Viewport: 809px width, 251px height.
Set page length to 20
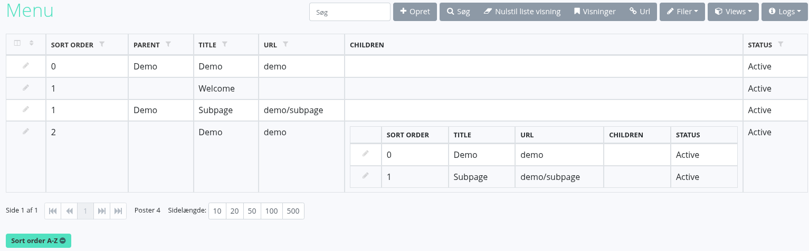235,211
